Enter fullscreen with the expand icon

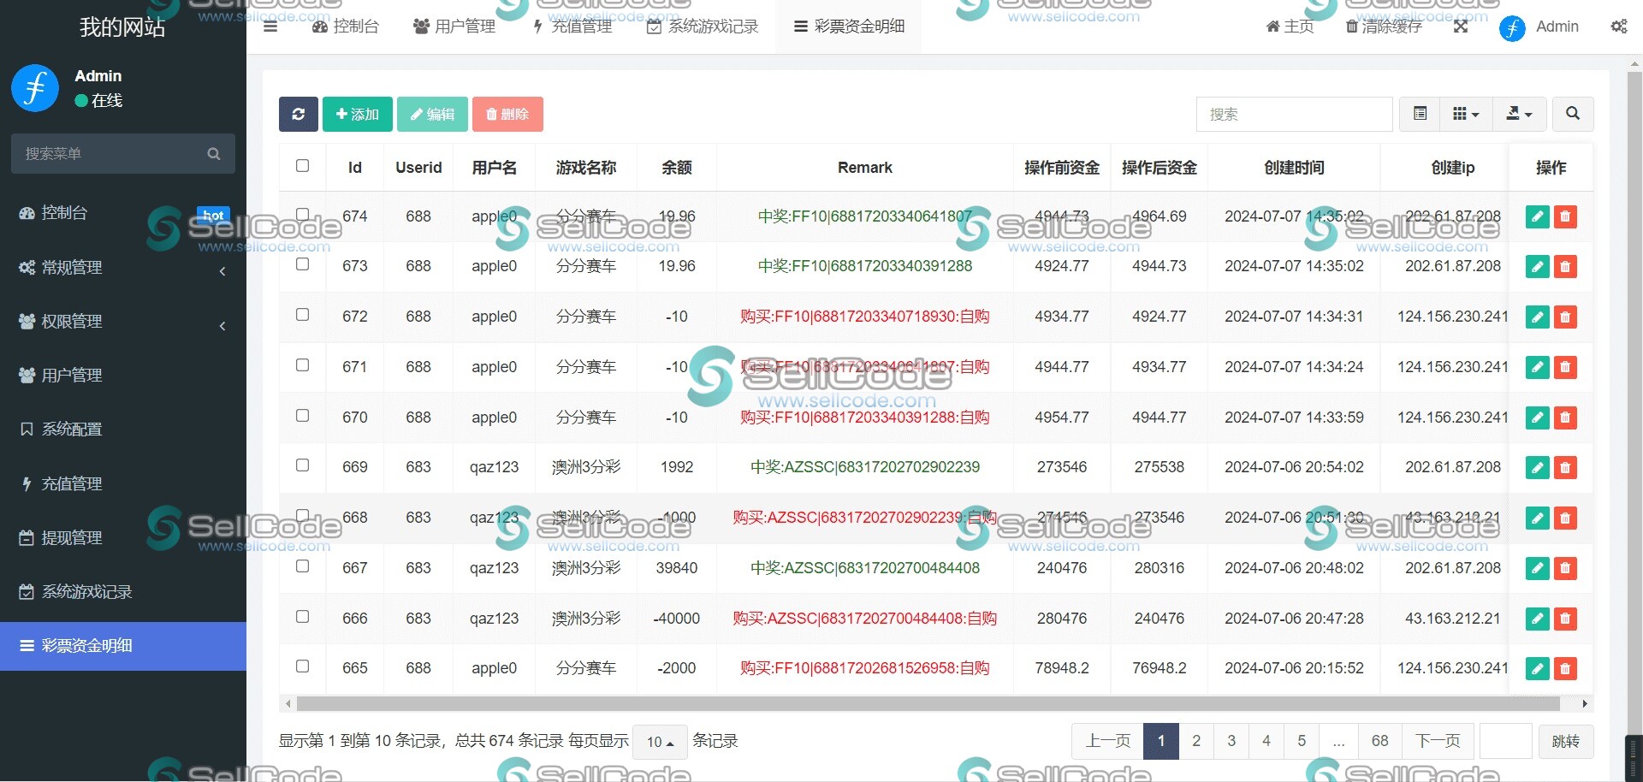(x=1461, y=27)
